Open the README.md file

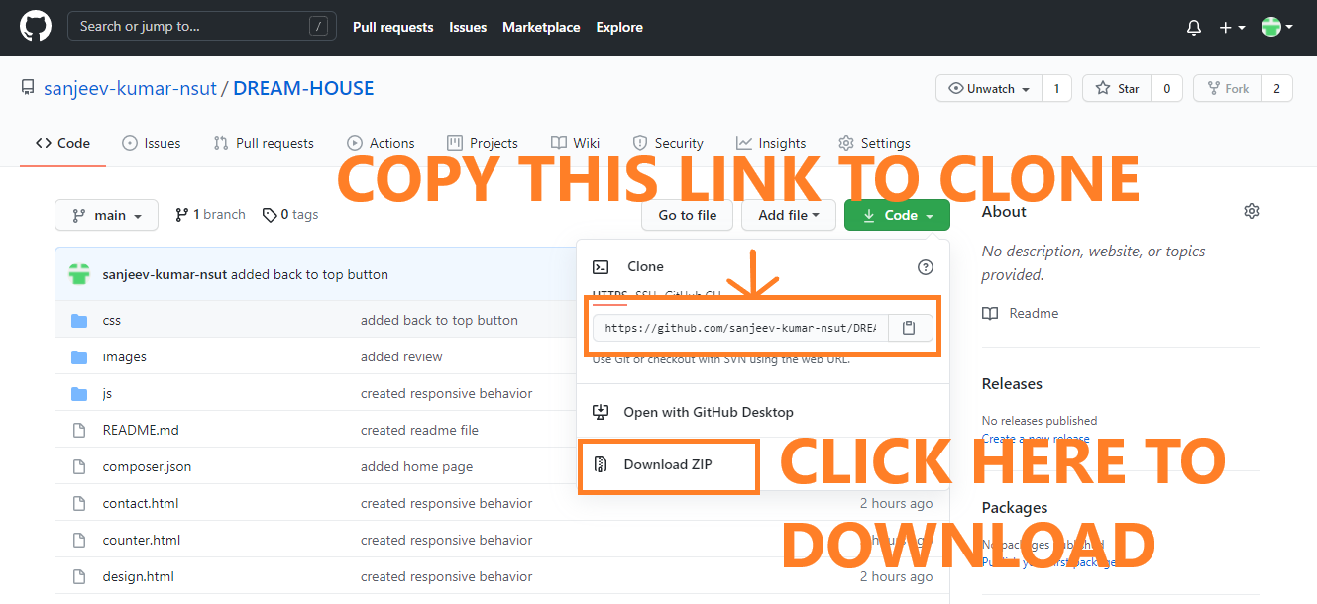click(x=141, y=430)
